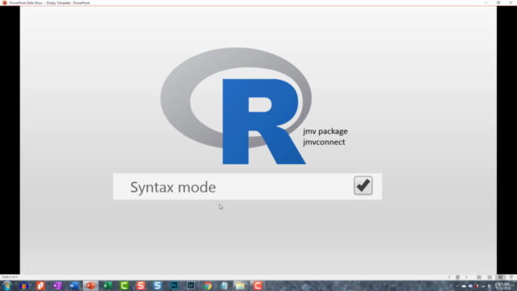The height and width of the screenshot is (291, 517).
Task: Click the PowerPoint icon in title bar
Action: (5, 2)
